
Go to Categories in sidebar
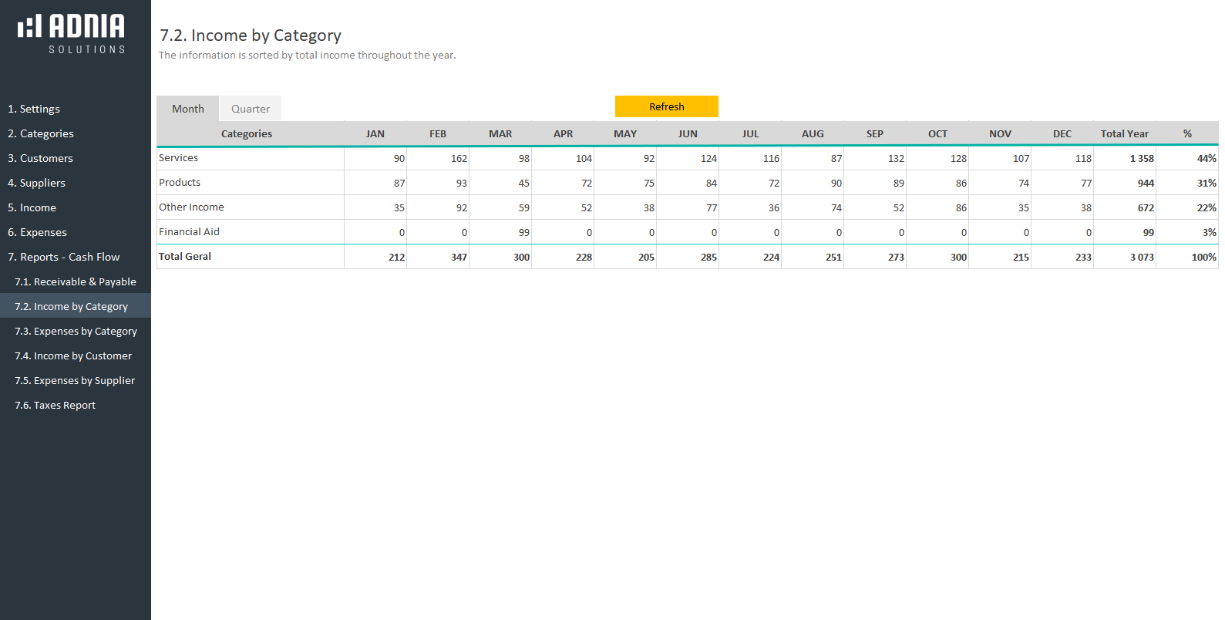tap(41, 133)
